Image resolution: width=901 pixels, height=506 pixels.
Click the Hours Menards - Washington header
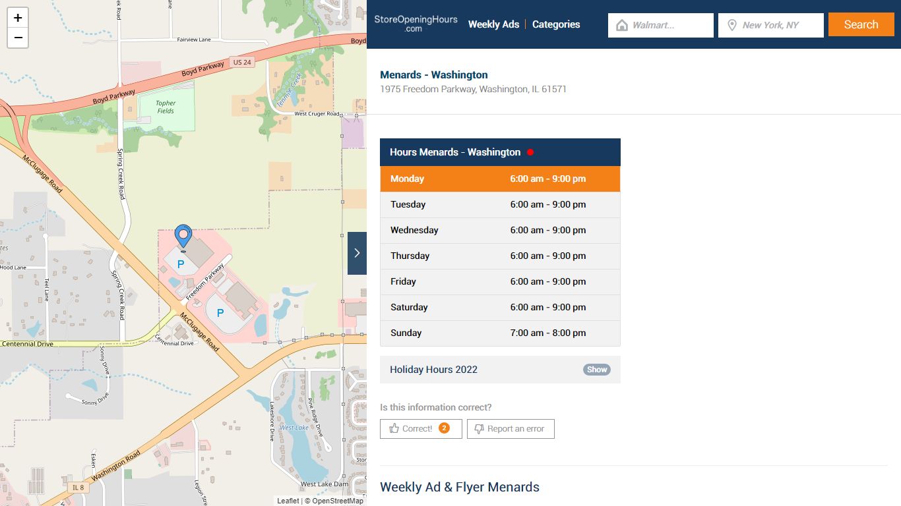[x=500, y=152]
